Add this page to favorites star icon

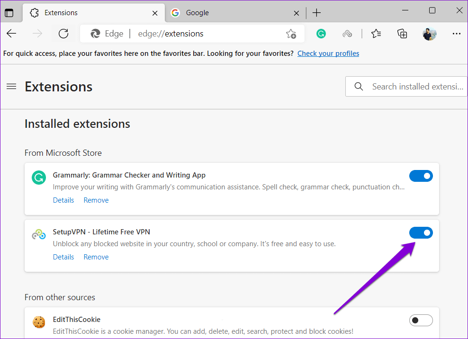[x=291, y=34]
